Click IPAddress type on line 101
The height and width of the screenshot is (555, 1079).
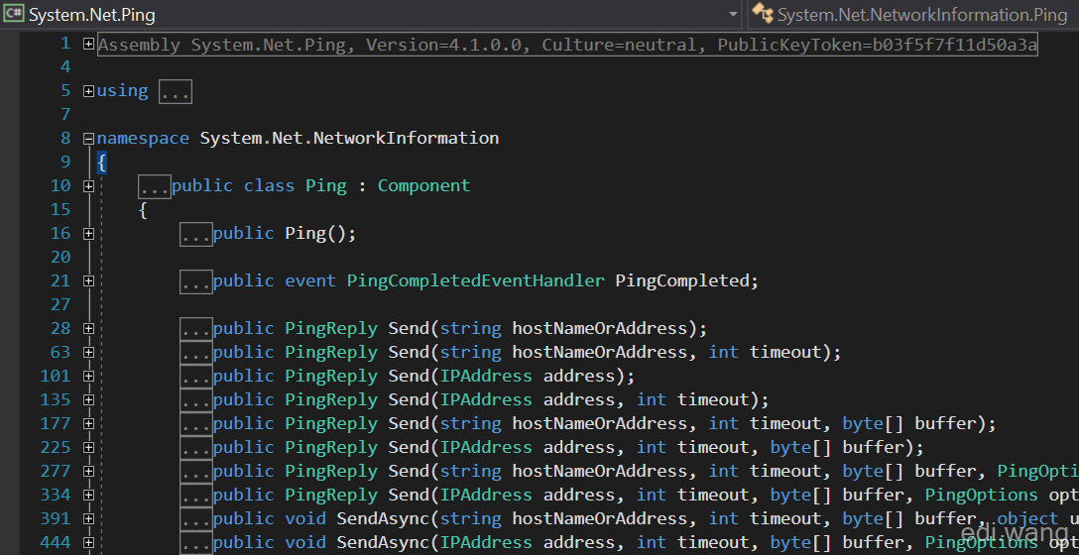pos(486,376)
